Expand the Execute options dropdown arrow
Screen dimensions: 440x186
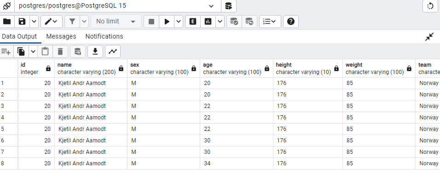[x=178, y=22]
